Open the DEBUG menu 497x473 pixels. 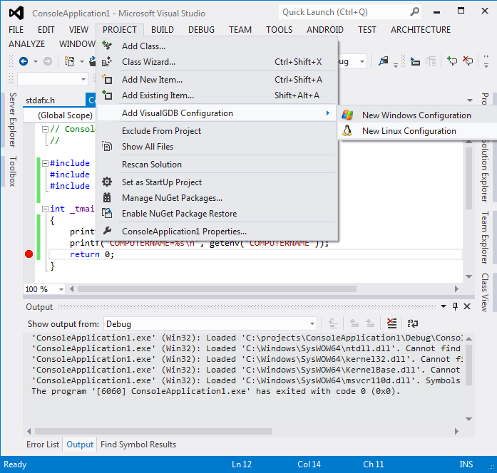point(201,30)
